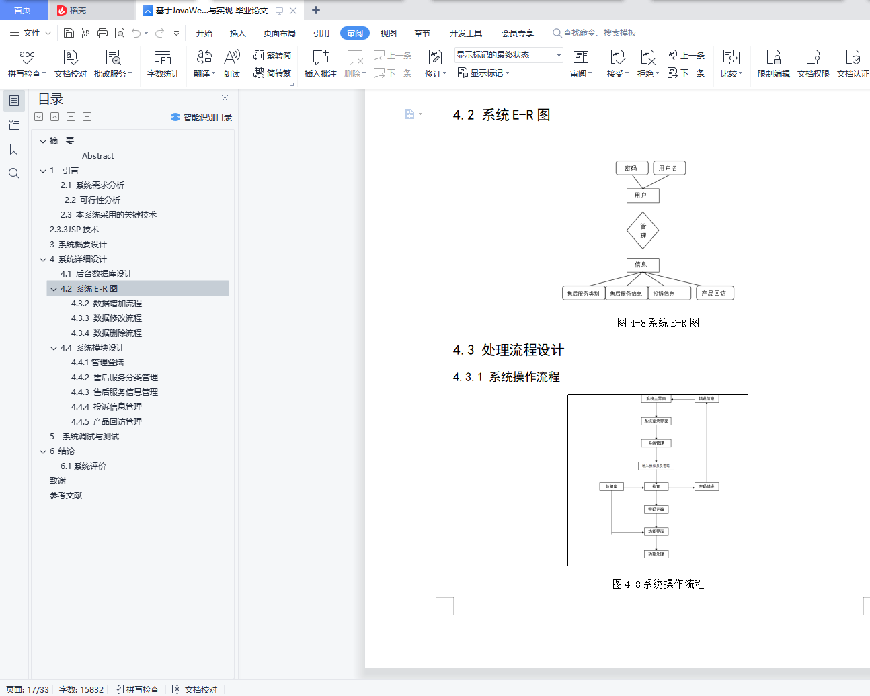Click the minus-box icon in 目录 panel header
This screenshot has width=870, height=696.
[x=87, y=117]
